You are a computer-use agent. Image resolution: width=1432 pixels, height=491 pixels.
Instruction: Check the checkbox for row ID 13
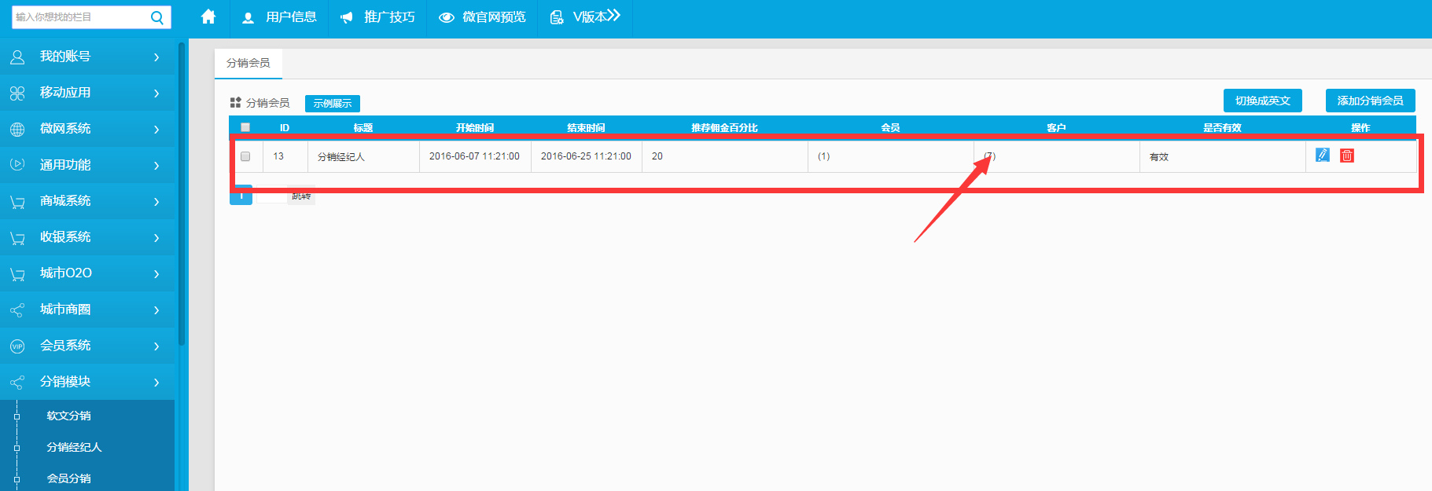pos(245,156)
